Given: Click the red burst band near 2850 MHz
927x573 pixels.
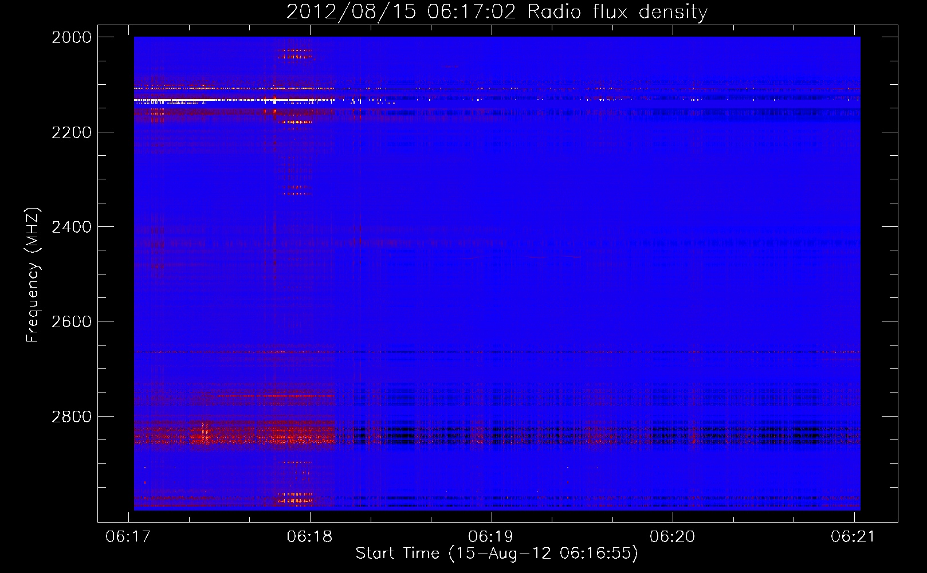Looking at the screenshot, I should click(234, 434).
